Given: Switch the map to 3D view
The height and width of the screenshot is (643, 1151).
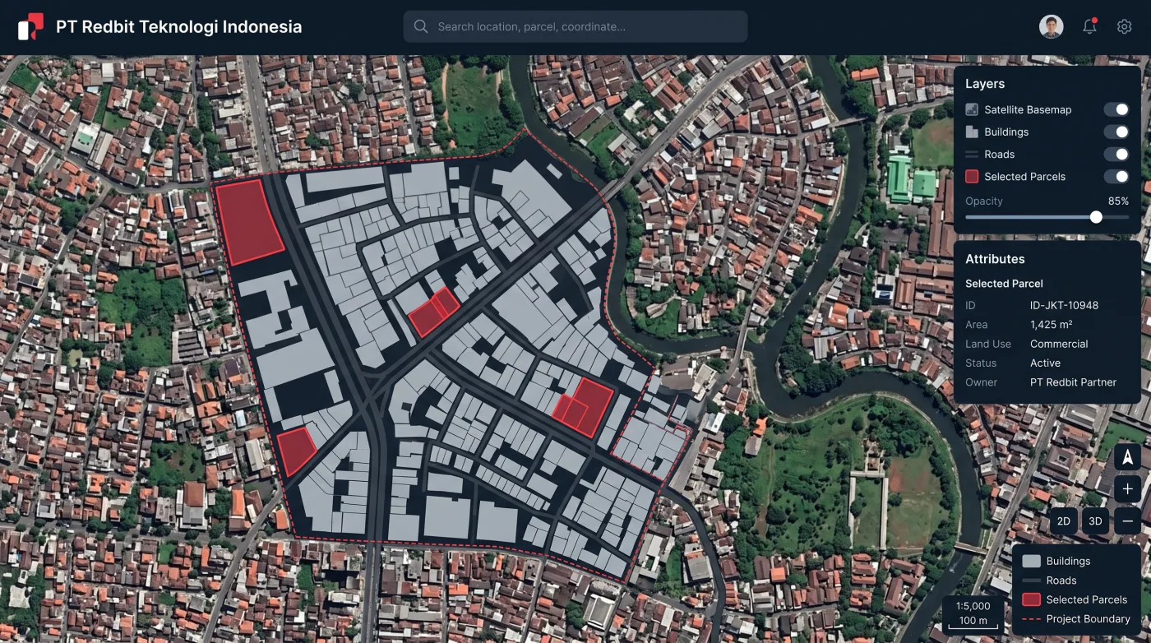Looking at the screenshot, I should 1095,521.
